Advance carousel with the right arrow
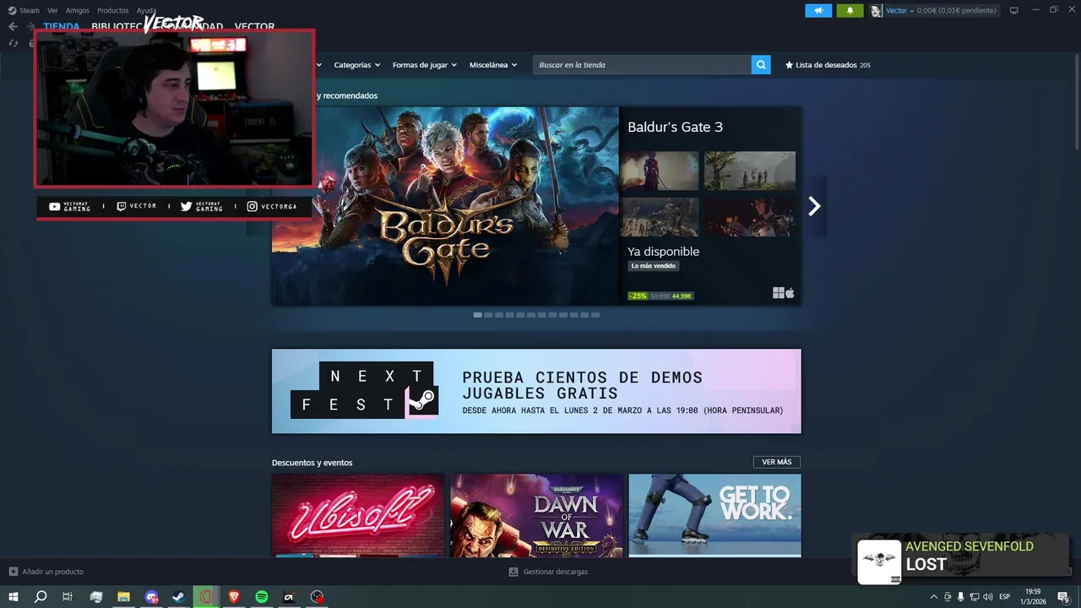This screenshot has height=608, width=1081. (814, 206)
